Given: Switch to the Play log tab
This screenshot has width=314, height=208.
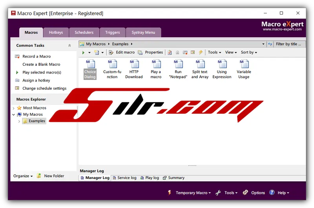Looking at the screenshot, I should [x=150, y=178].
